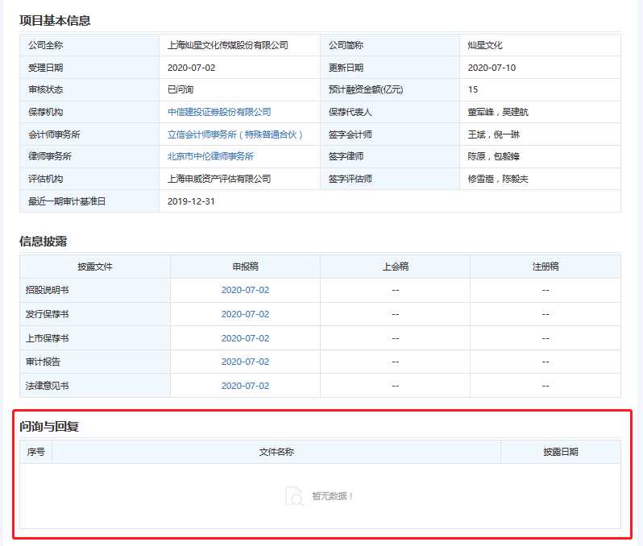Click the 会计师事务所 field label
643x546 pixels.
[54, 134]
